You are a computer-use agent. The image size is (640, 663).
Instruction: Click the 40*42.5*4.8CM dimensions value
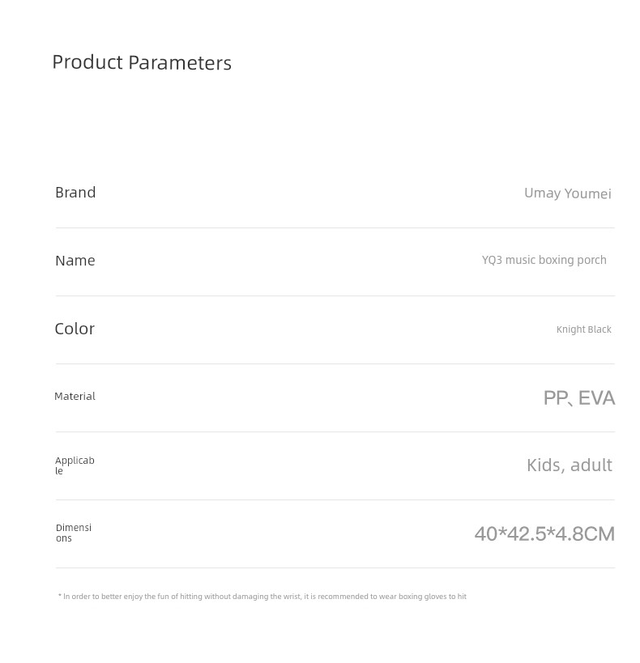point(544,533)
